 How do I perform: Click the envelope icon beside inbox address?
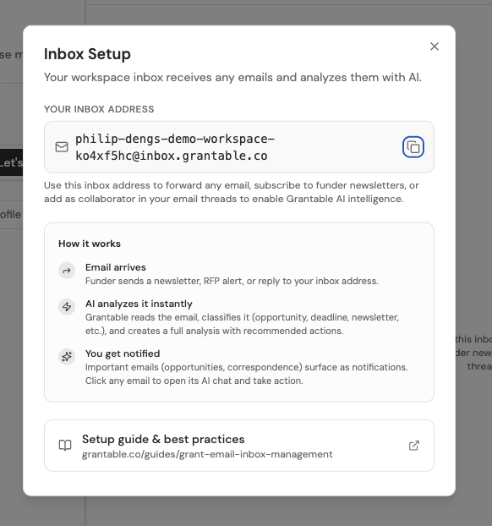tap(62, 147)
